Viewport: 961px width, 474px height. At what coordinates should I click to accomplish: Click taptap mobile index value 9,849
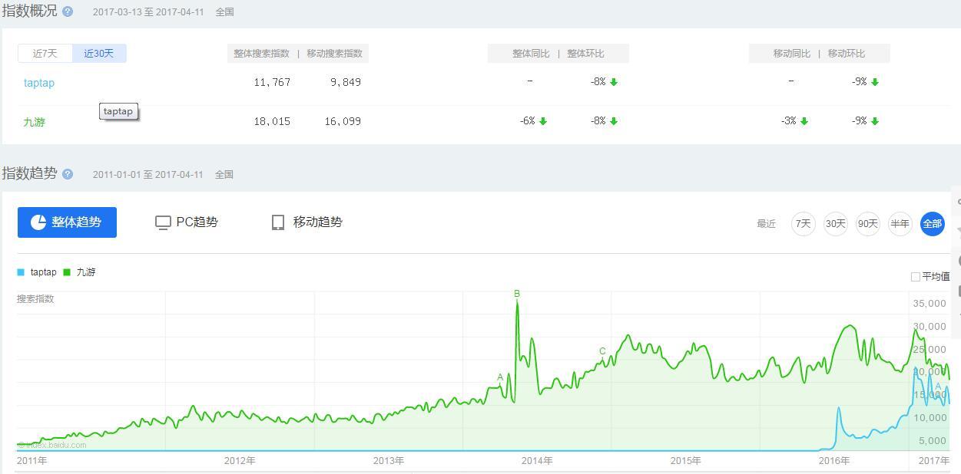pyautogui.click(x=346, y=82)
